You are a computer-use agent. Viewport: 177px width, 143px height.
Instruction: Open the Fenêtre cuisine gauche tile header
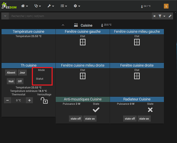pyautogui.click(x=83, y=31)
